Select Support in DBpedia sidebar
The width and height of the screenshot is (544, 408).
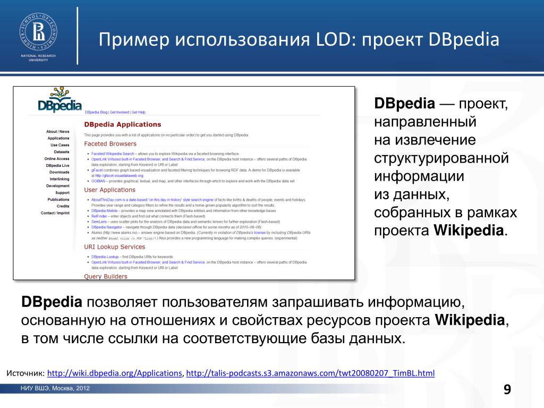coord(63,192)
